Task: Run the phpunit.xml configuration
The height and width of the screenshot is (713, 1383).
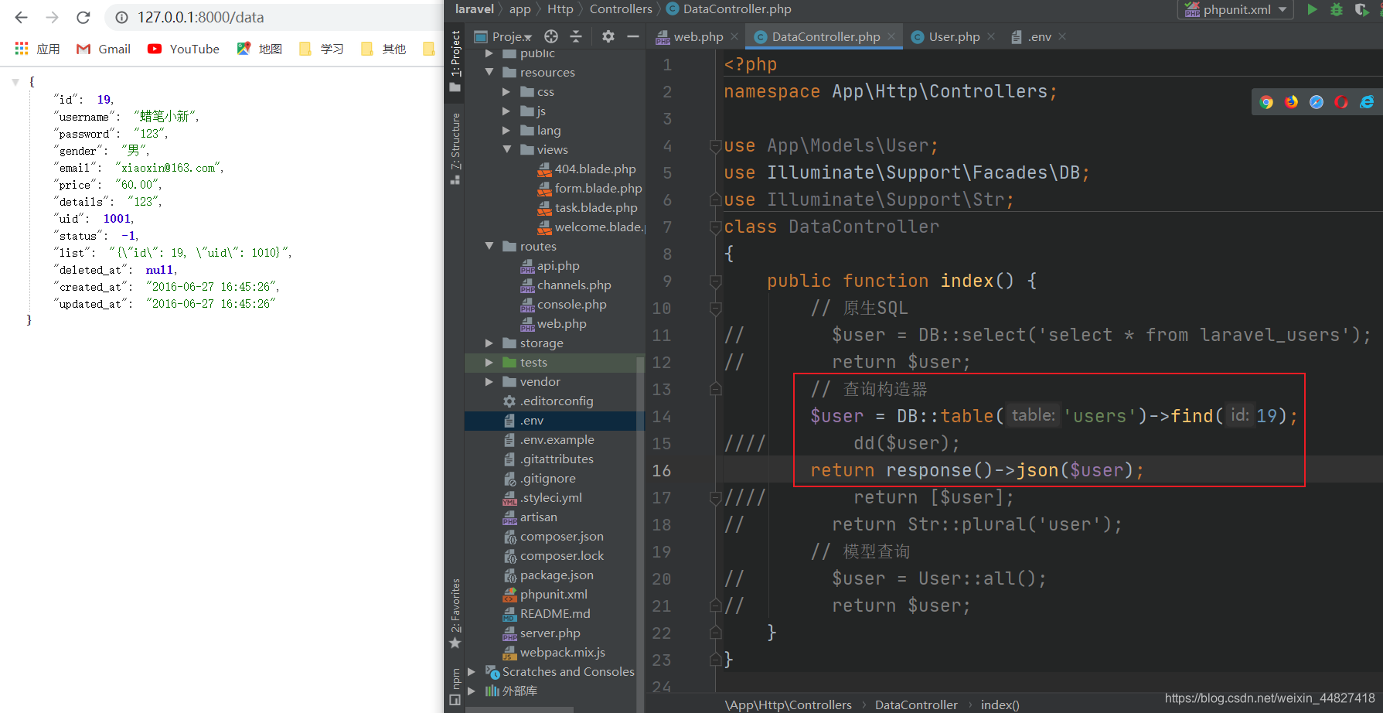Action: coord(1312,9)
